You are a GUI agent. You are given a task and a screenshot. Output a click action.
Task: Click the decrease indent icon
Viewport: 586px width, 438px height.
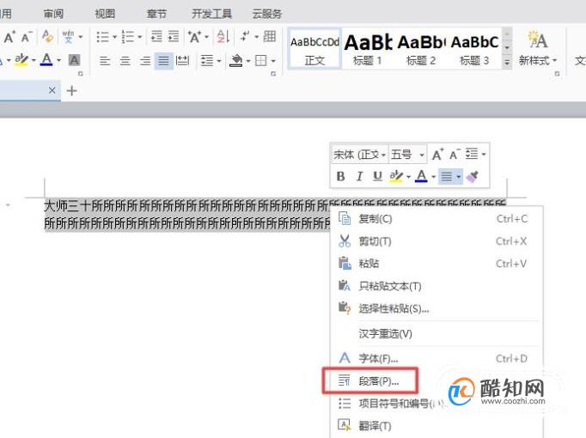156,37
